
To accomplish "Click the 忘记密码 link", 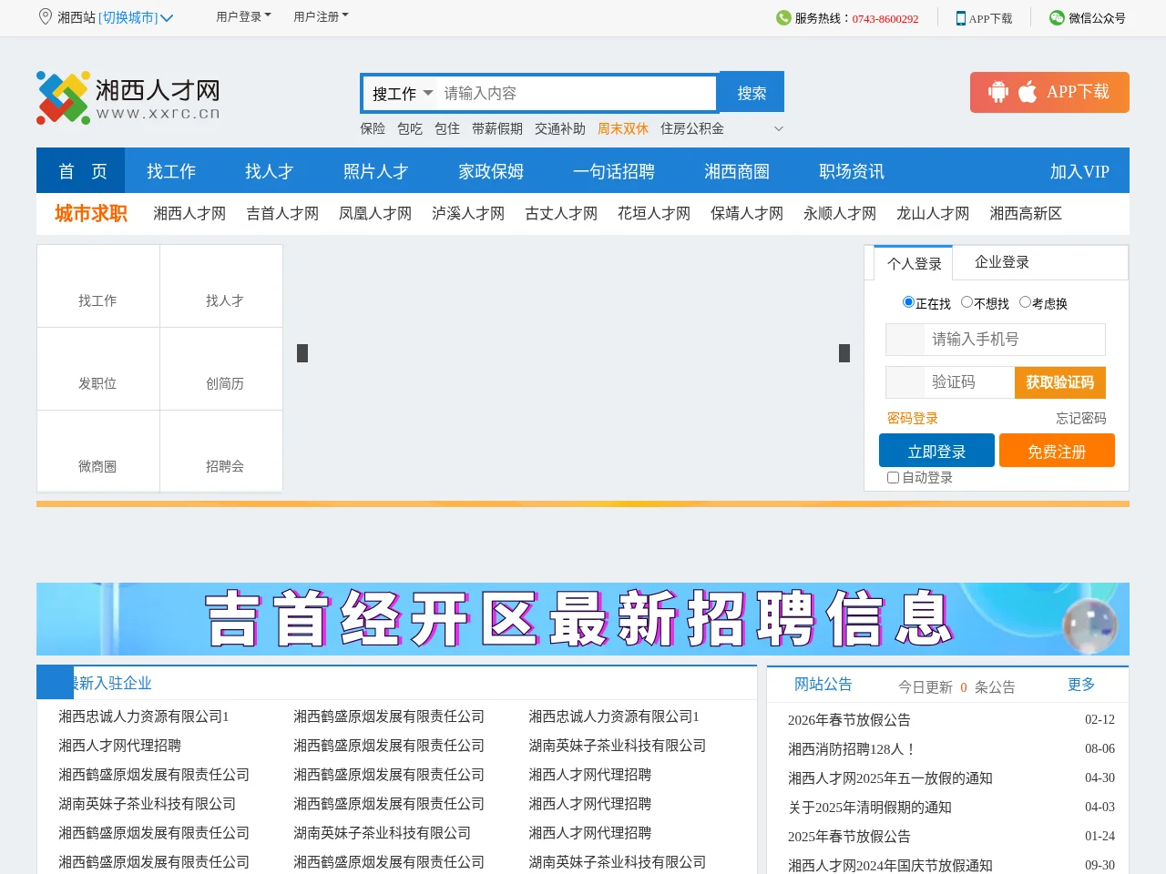I will (1081, 418).
